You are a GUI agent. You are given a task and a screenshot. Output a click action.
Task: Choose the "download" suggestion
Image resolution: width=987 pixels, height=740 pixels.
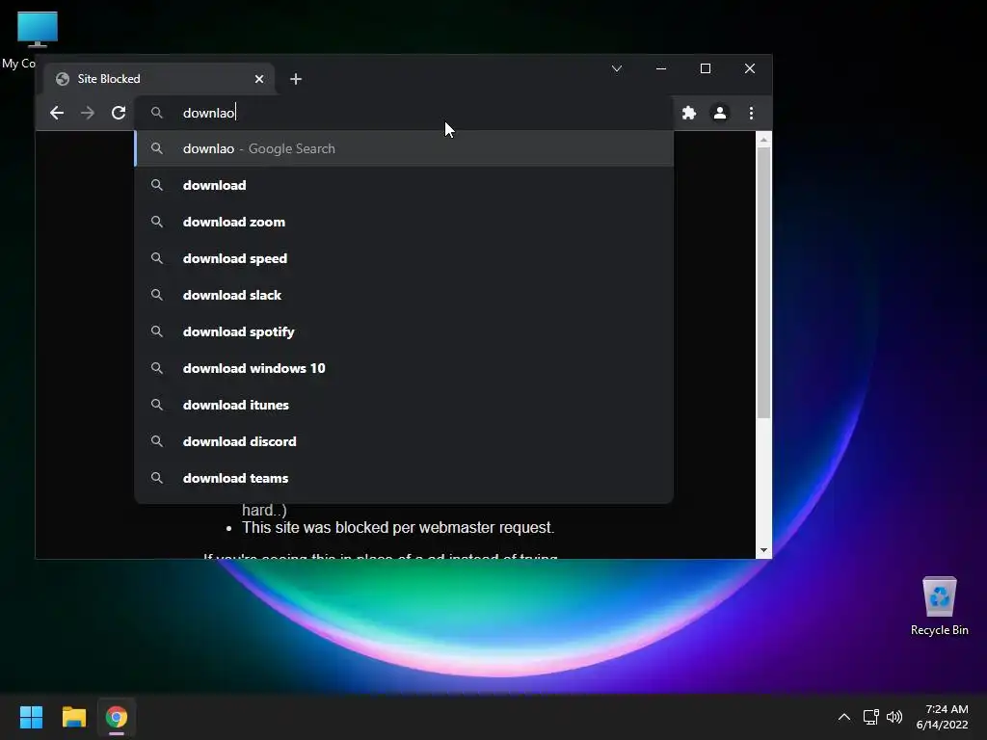[x=404, y=185]
